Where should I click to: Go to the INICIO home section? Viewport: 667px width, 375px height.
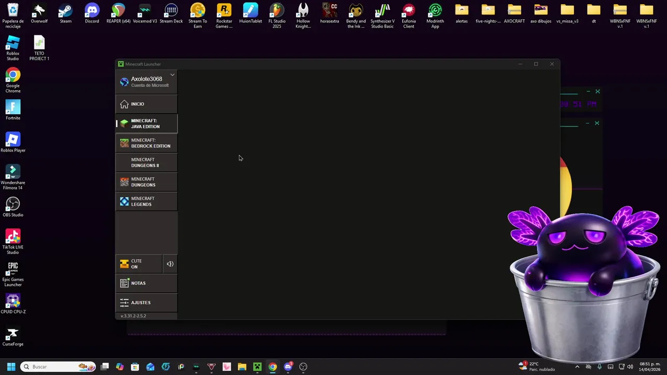tap(146, 104)
